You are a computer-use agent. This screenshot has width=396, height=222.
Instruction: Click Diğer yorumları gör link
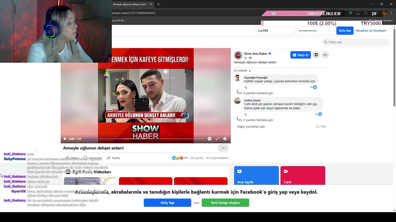251,126
